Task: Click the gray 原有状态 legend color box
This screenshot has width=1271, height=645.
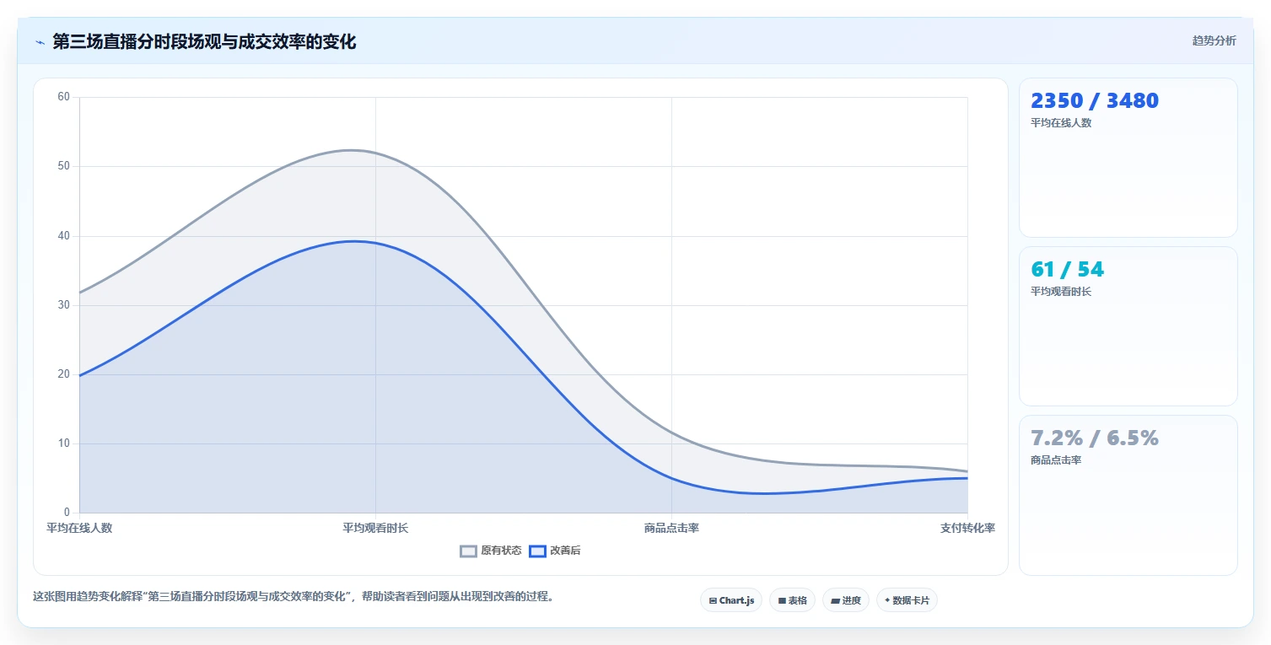Action: [468, 551]
